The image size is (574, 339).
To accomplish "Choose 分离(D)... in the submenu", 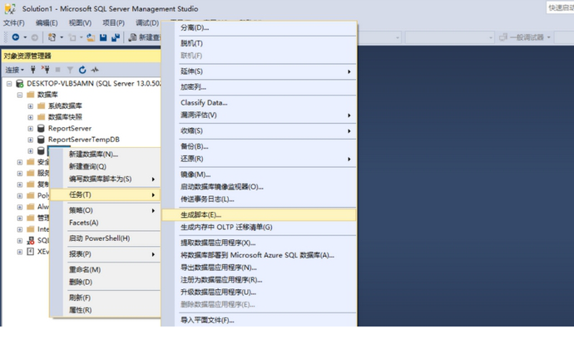I will [x=259, y=27].
